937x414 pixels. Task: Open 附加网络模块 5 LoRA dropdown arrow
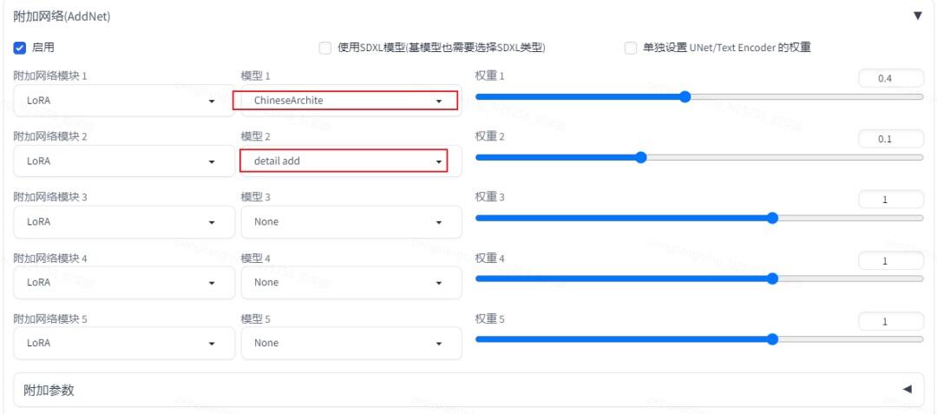click(212, 344)
